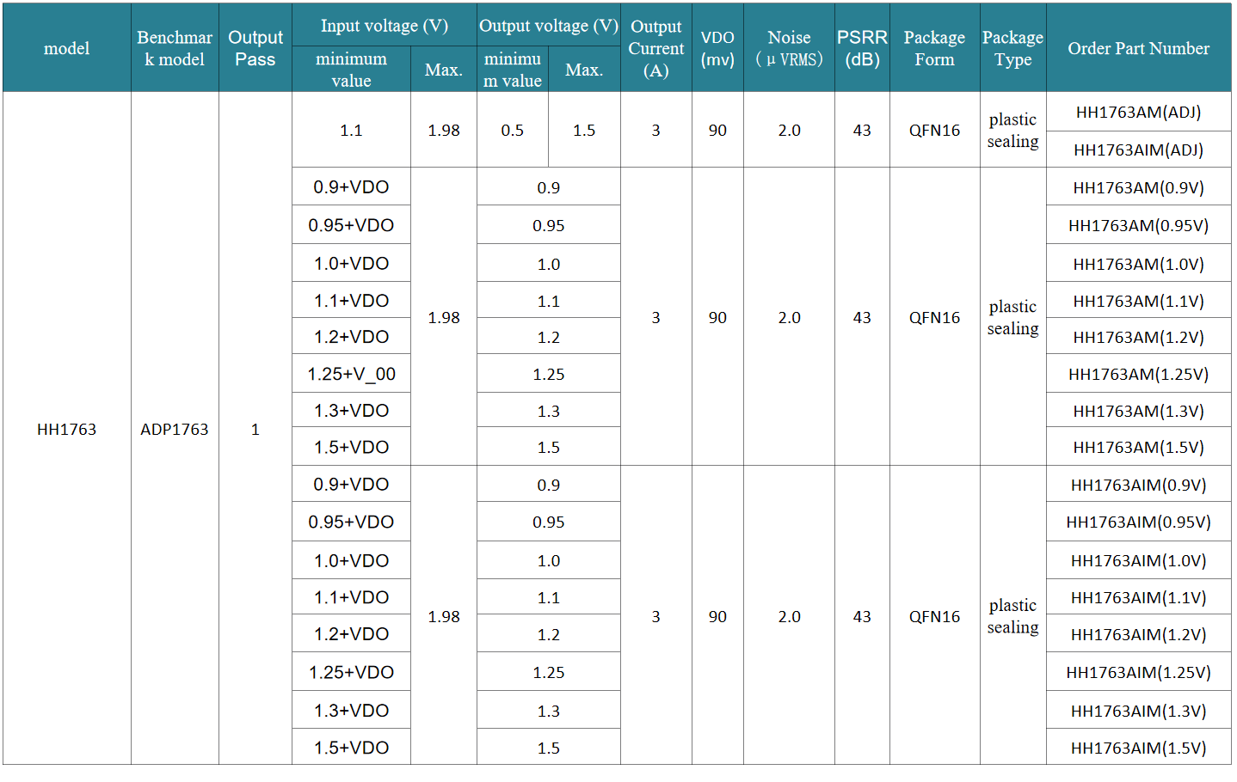Click the Output Current (A) header
Screen dimensions: 1237x782
click(655, 48)
